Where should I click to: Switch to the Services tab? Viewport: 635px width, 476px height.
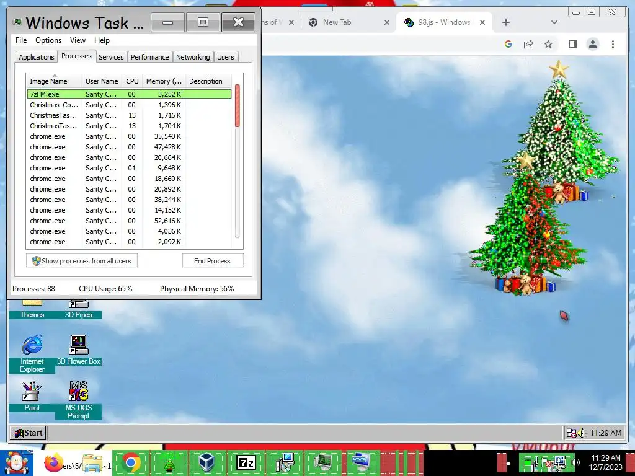(111, 57)
